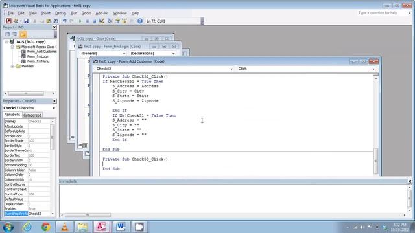Open the Check53 CheckBox selector in Properties
Image resolution: width=415 pixels, height=233 pixels.
(54, 108)
